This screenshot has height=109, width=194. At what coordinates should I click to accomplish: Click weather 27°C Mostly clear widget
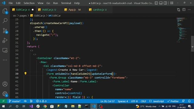coord(146,106)
